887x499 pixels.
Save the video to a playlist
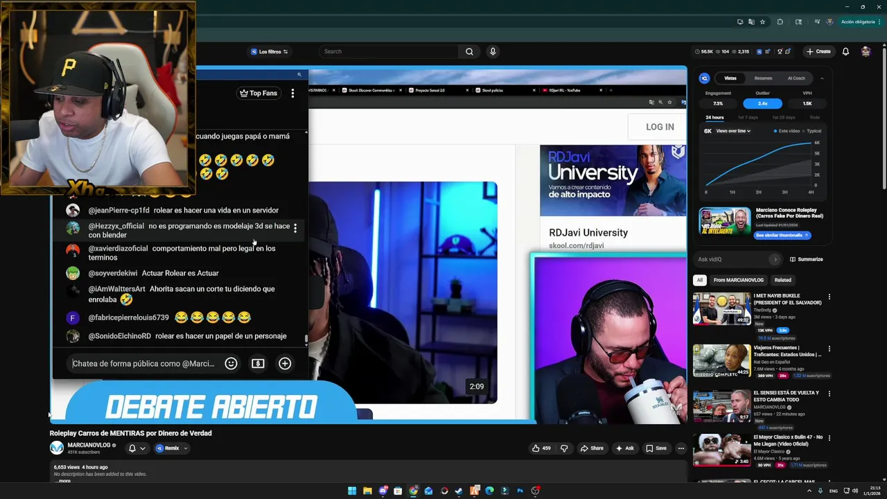[656, 448]
